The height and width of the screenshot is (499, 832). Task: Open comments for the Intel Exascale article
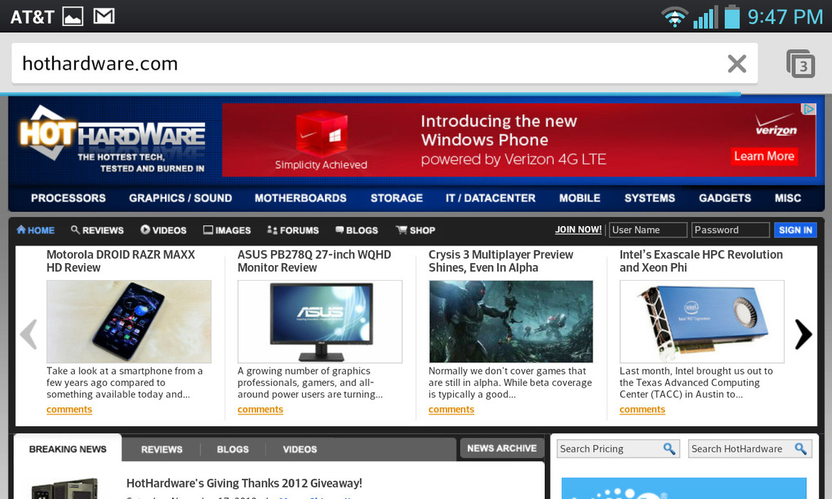tap(642, 409)
